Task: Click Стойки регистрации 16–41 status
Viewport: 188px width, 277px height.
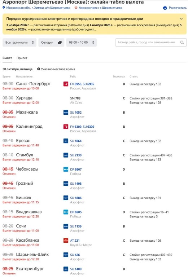Action: (x=149, y=212)
